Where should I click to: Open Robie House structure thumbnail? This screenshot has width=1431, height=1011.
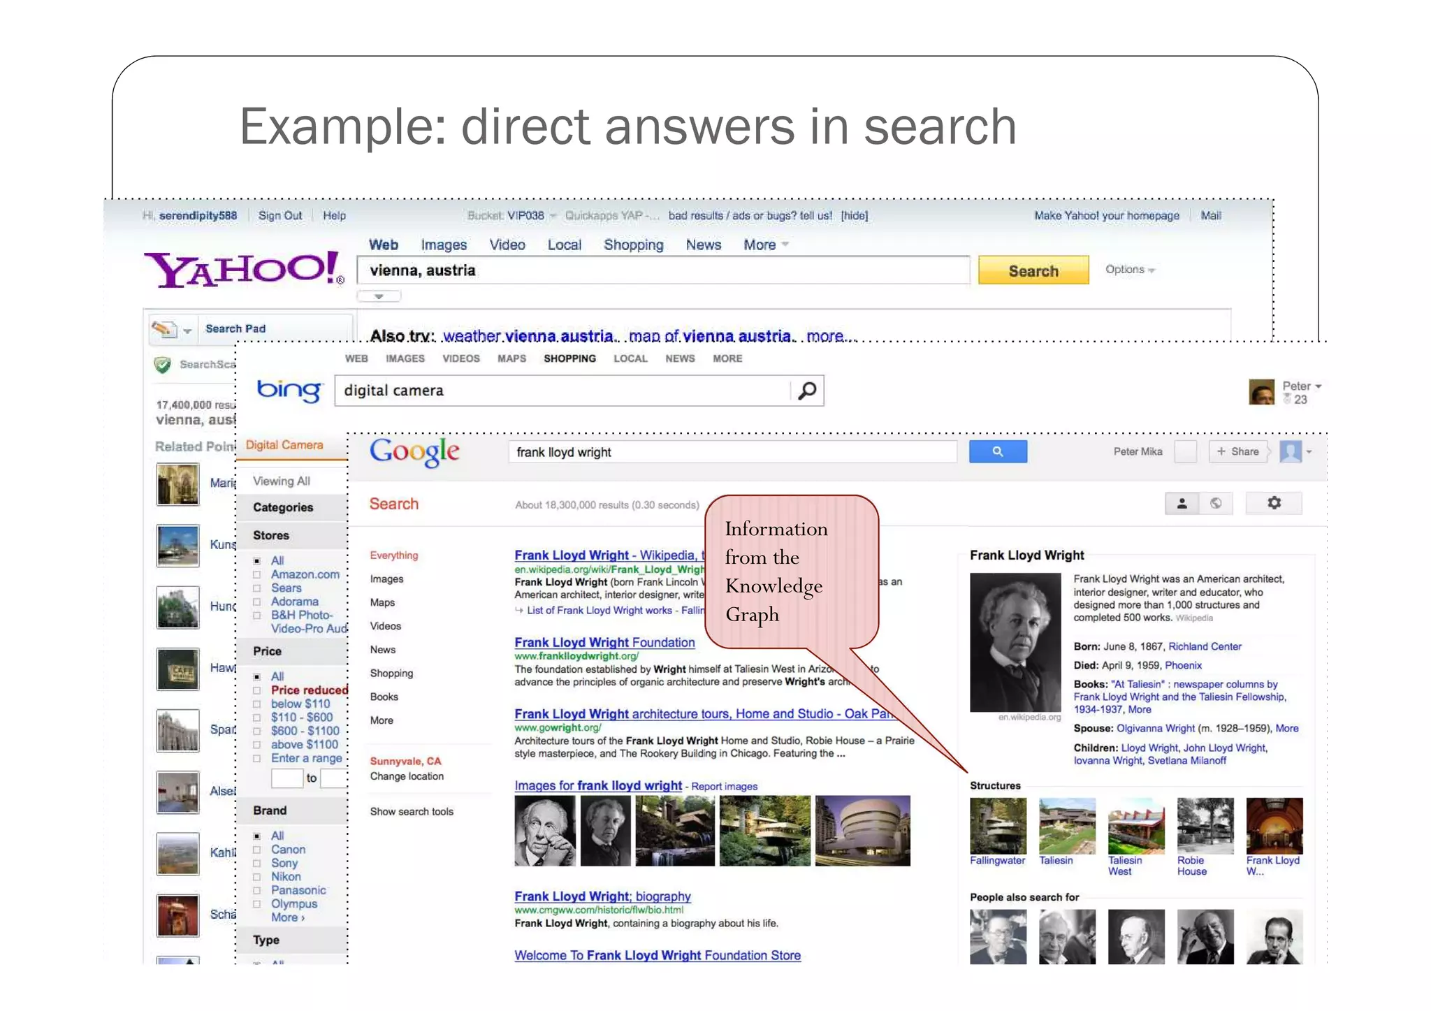point(1205,826)
